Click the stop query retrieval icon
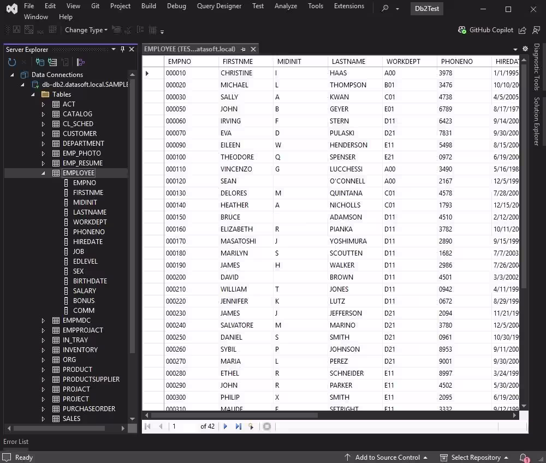Screen dimensions: 546x463 click(x=267, y=426)
